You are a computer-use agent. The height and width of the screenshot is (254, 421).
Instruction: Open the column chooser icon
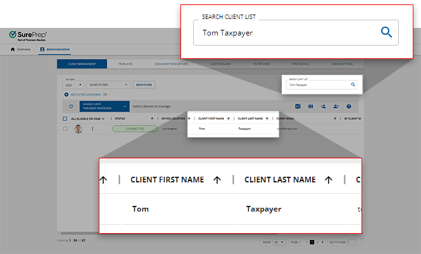311,106
